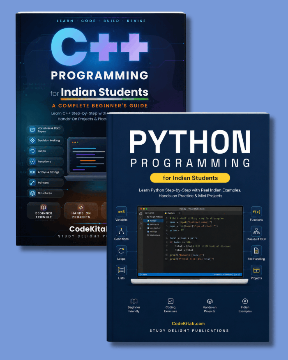Click the CodeKitab name on the C++ cover
Screen dimensions: 288x360
(88, 229)
